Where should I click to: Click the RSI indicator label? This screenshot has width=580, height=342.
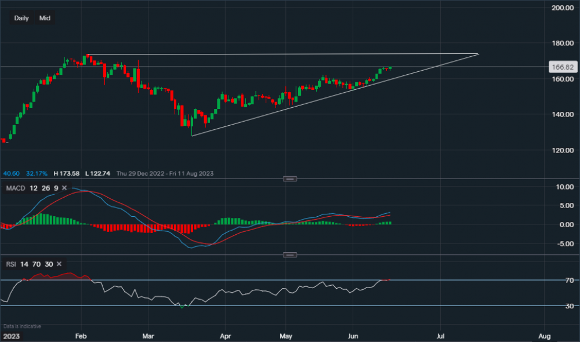click(11, 264)
